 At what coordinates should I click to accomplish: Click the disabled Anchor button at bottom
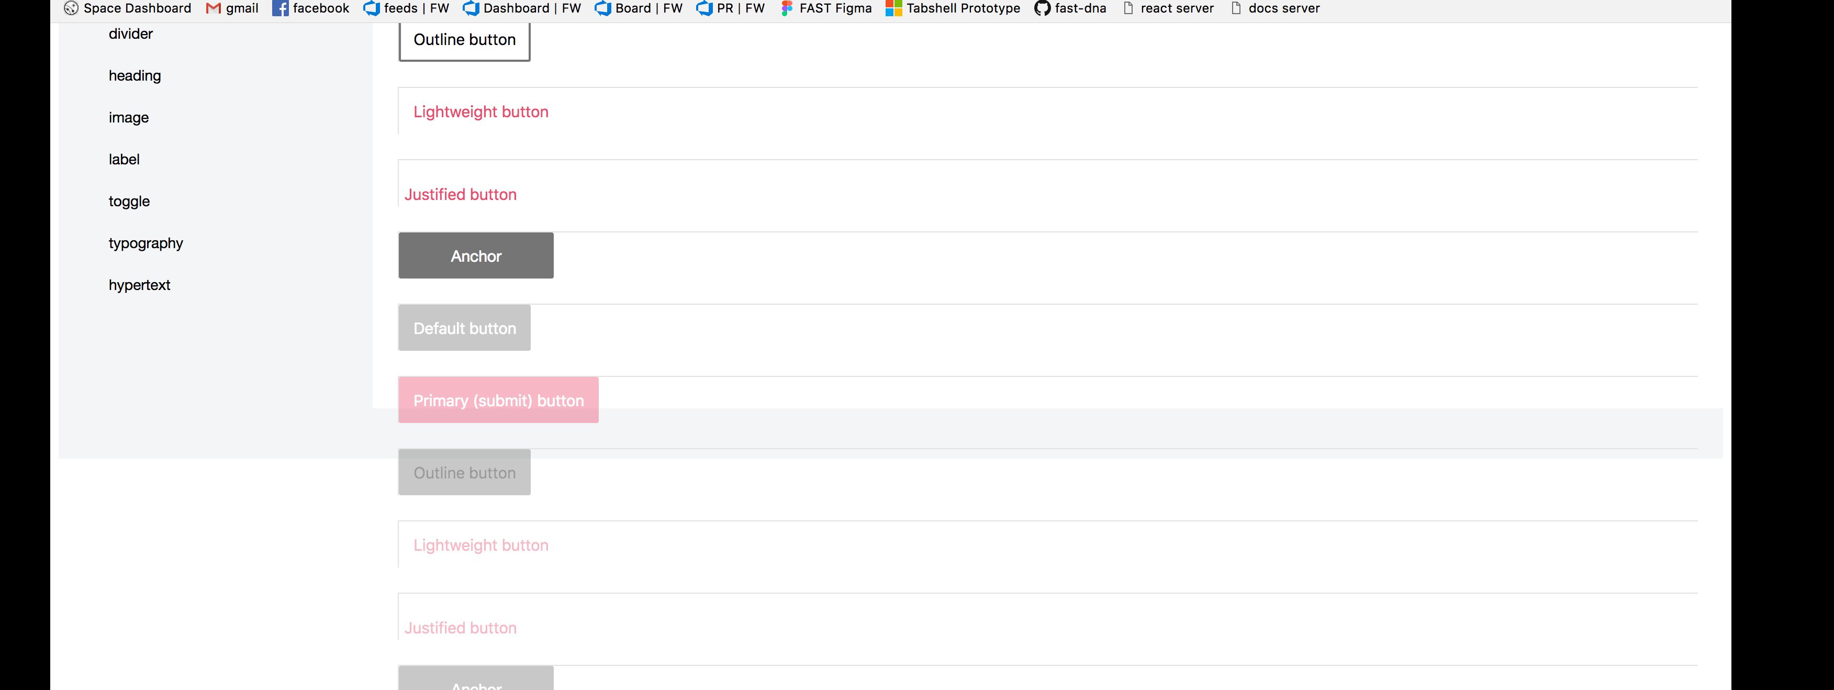tap(476, 678)
